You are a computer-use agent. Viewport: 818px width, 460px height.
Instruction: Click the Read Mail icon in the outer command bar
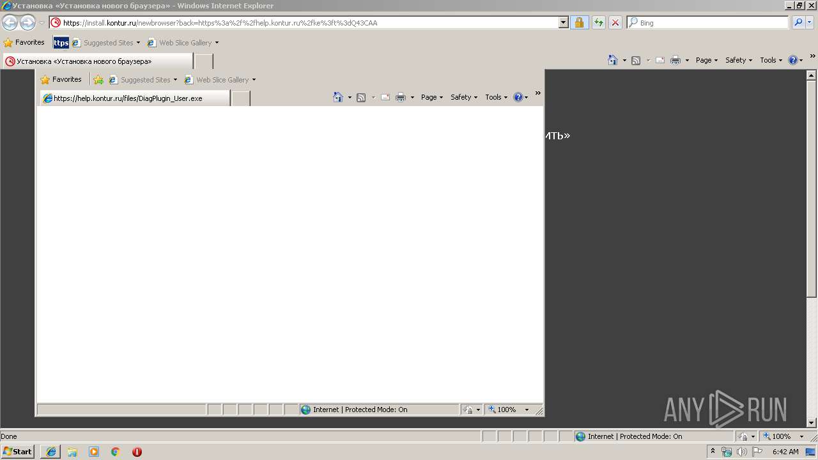tap(660, 60)
